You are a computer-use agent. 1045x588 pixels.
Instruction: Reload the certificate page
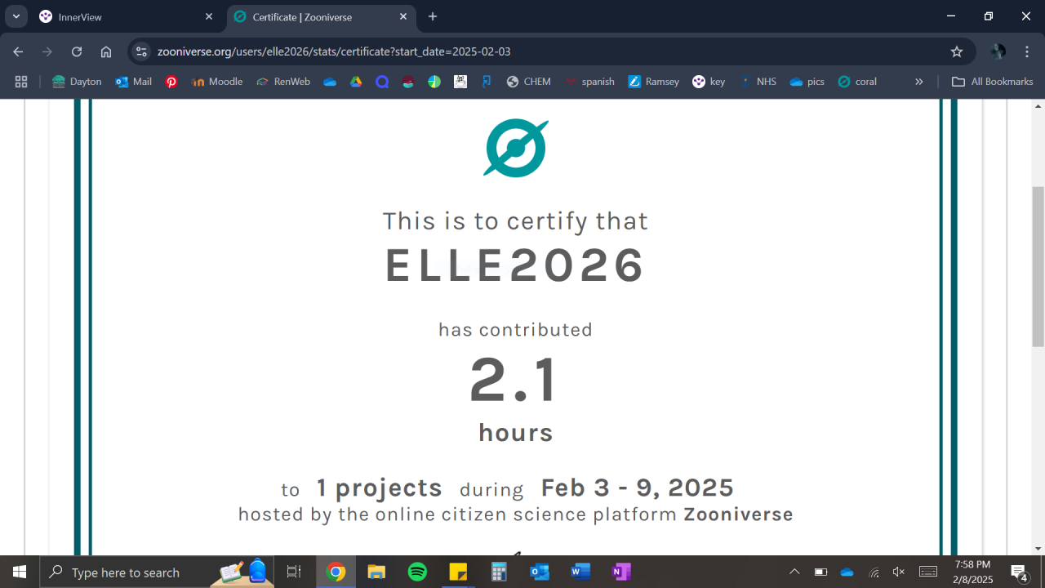pos(77,51)
